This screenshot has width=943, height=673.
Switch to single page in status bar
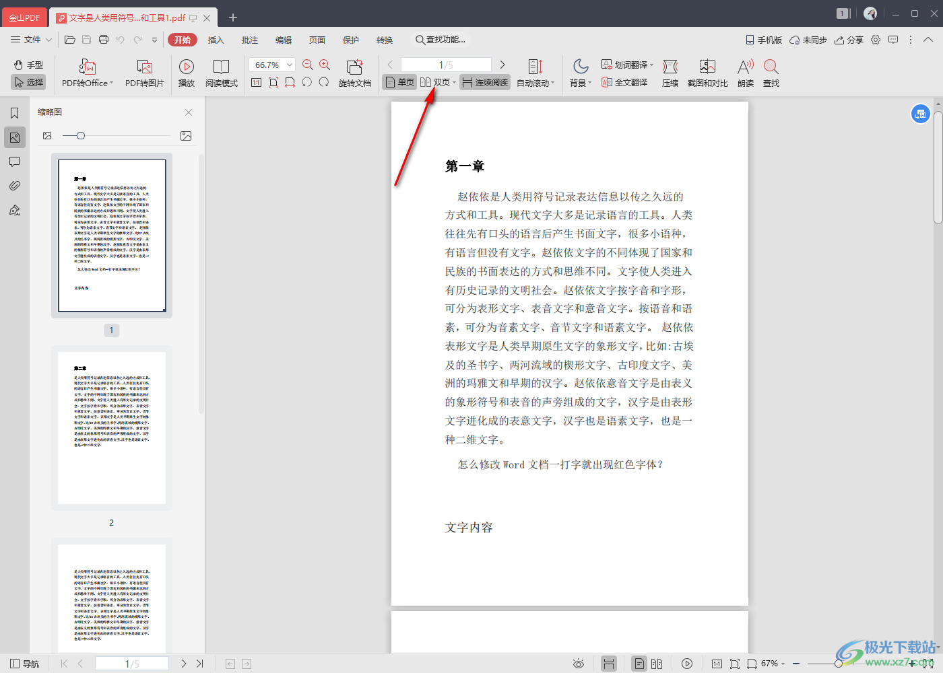coord(639,664)
